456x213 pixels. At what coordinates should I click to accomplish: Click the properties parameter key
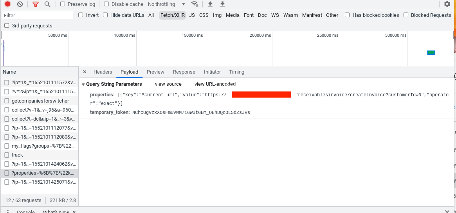coord(102,95)
